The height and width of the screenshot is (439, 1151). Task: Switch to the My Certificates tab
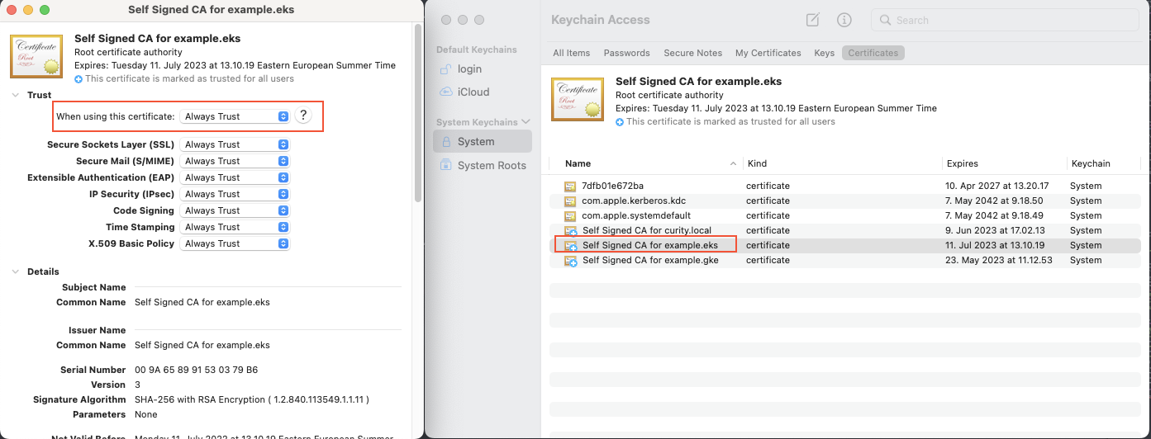tap(768, 53)
